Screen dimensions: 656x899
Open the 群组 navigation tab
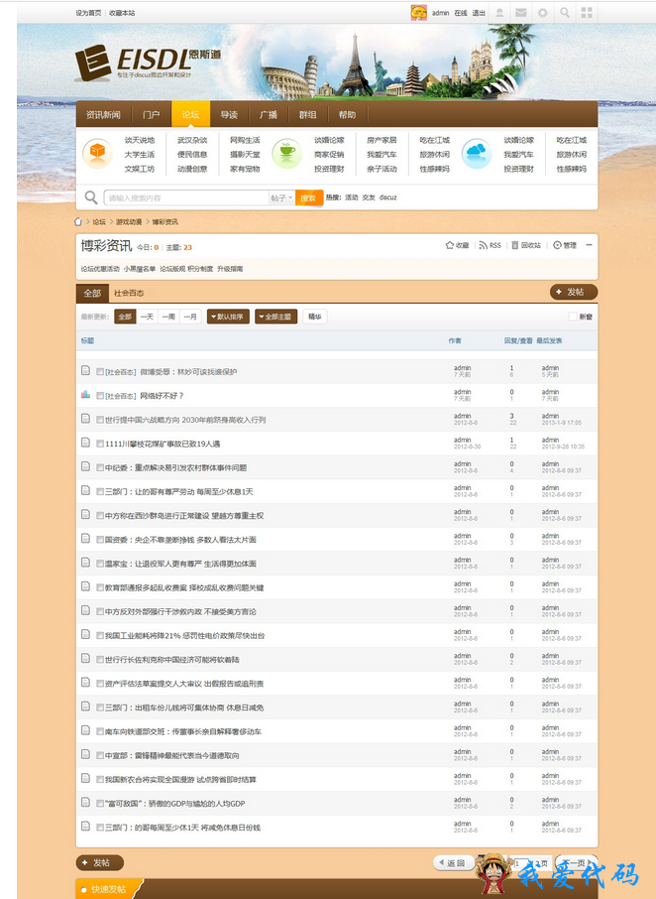(x=307, y=115)
